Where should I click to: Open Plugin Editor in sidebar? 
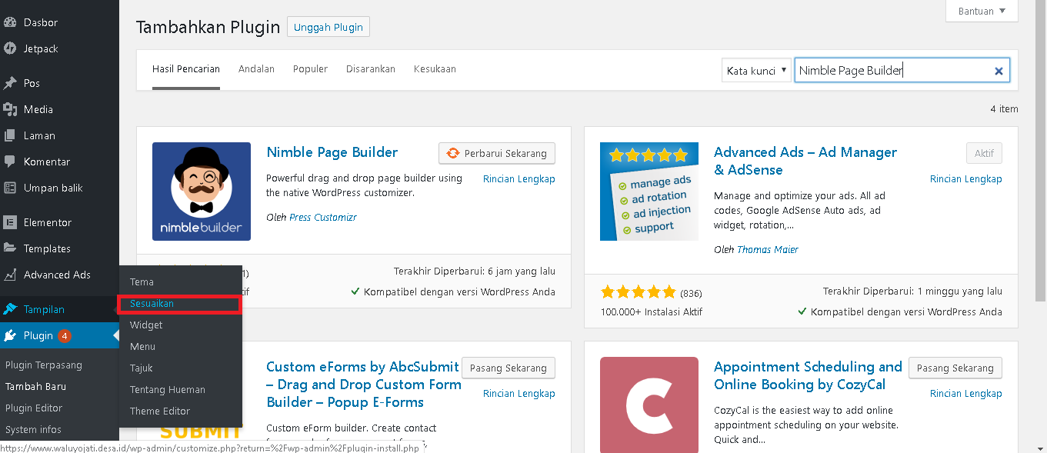34,408
